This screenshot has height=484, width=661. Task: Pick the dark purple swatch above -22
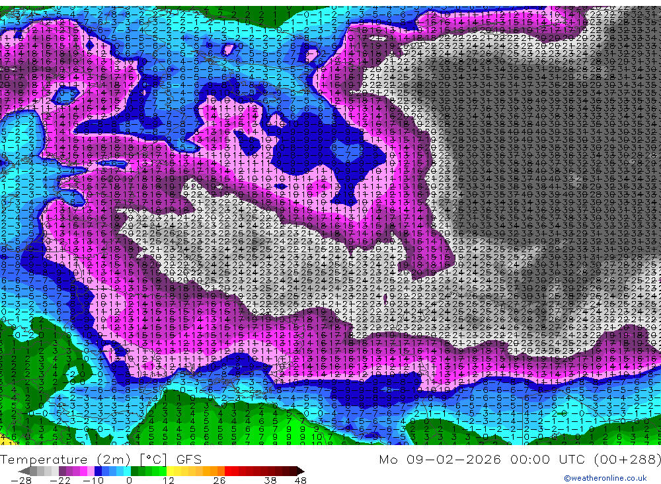(x=62, y=471)
